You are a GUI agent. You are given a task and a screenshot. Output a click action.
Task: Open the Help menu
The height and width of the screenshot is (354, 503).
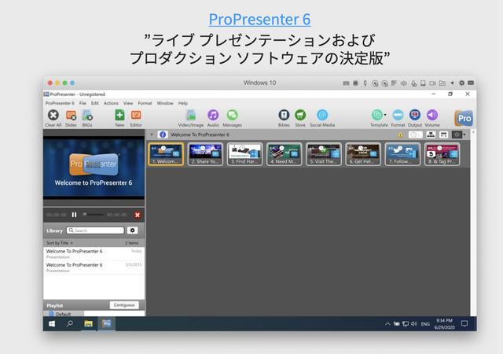pyautogui.click(x=183, y=103)
